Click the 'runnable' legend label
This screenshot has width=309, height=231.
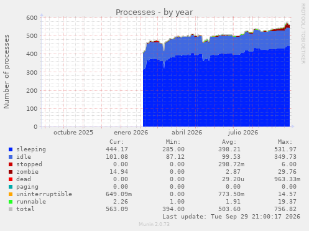click(31, 202)
